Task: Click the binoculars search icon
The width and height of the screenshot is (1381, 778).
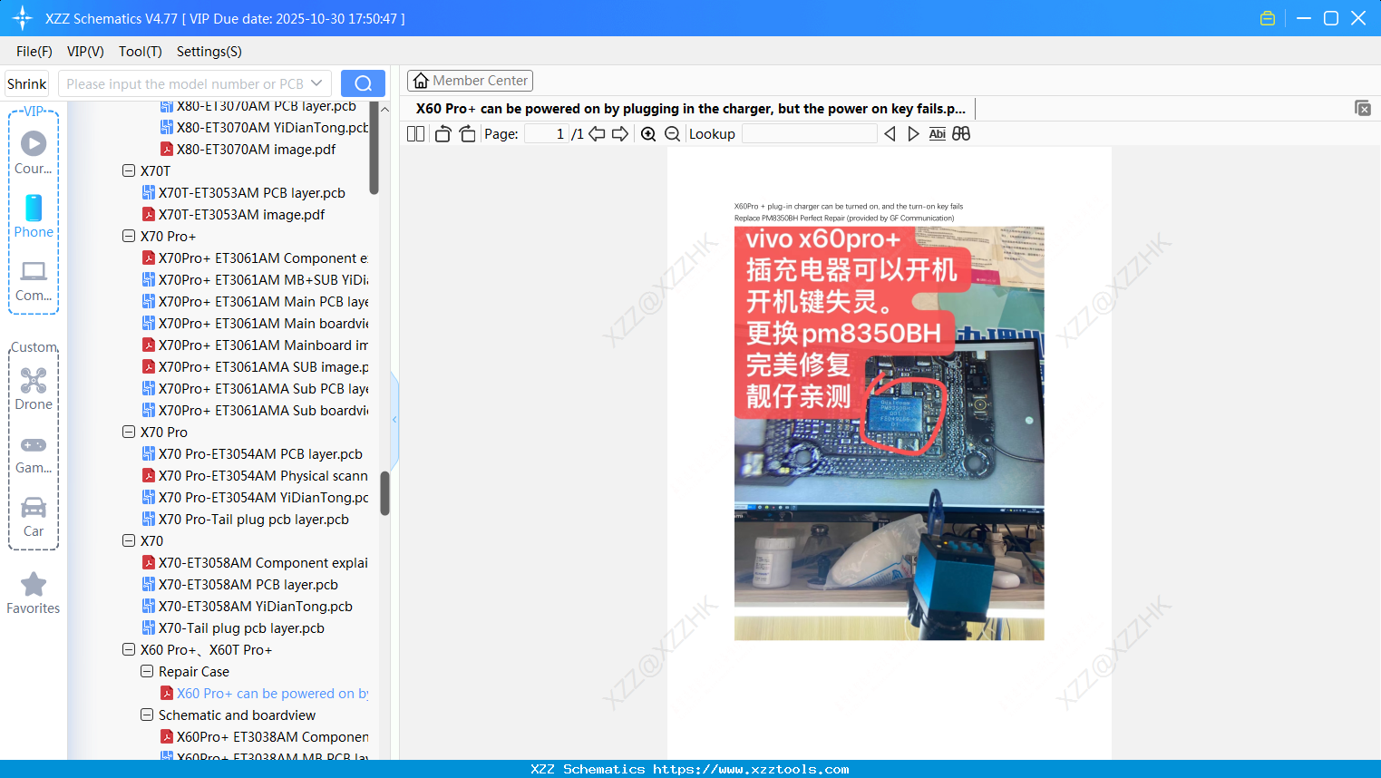Action: click(961, 134)
